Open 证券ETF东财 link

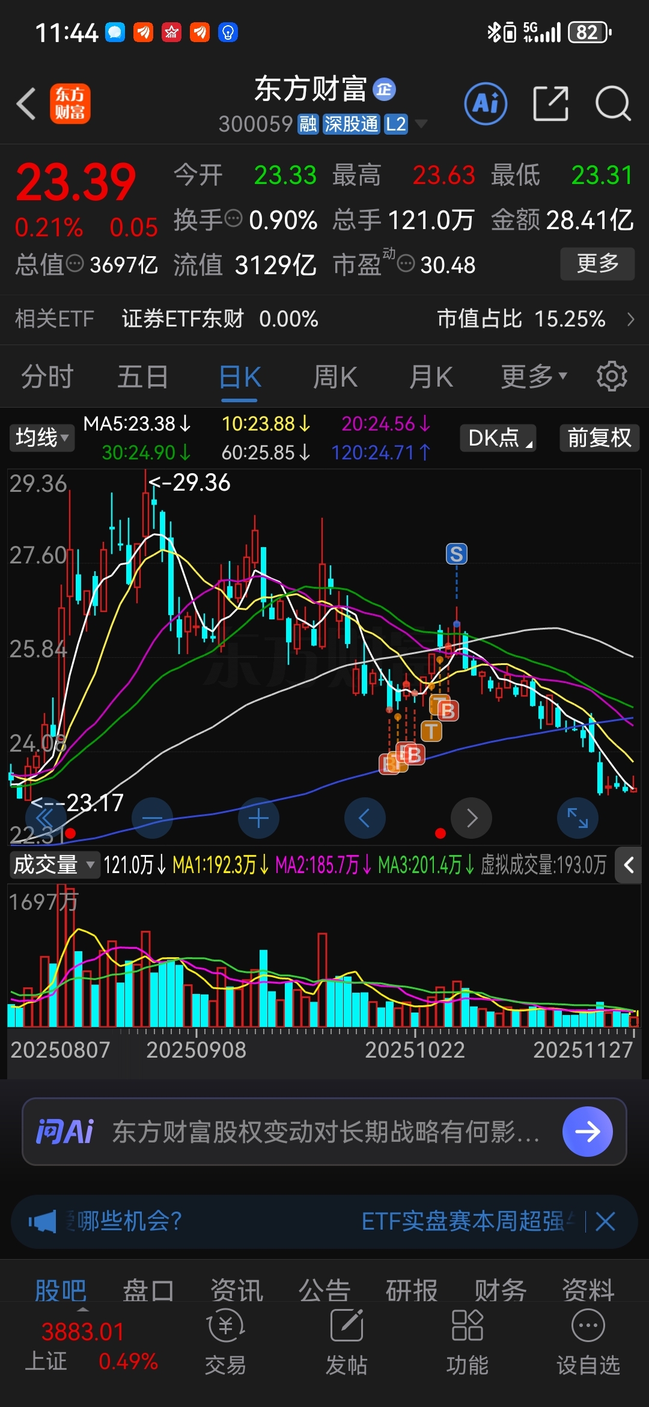click(x=183, y=319)
